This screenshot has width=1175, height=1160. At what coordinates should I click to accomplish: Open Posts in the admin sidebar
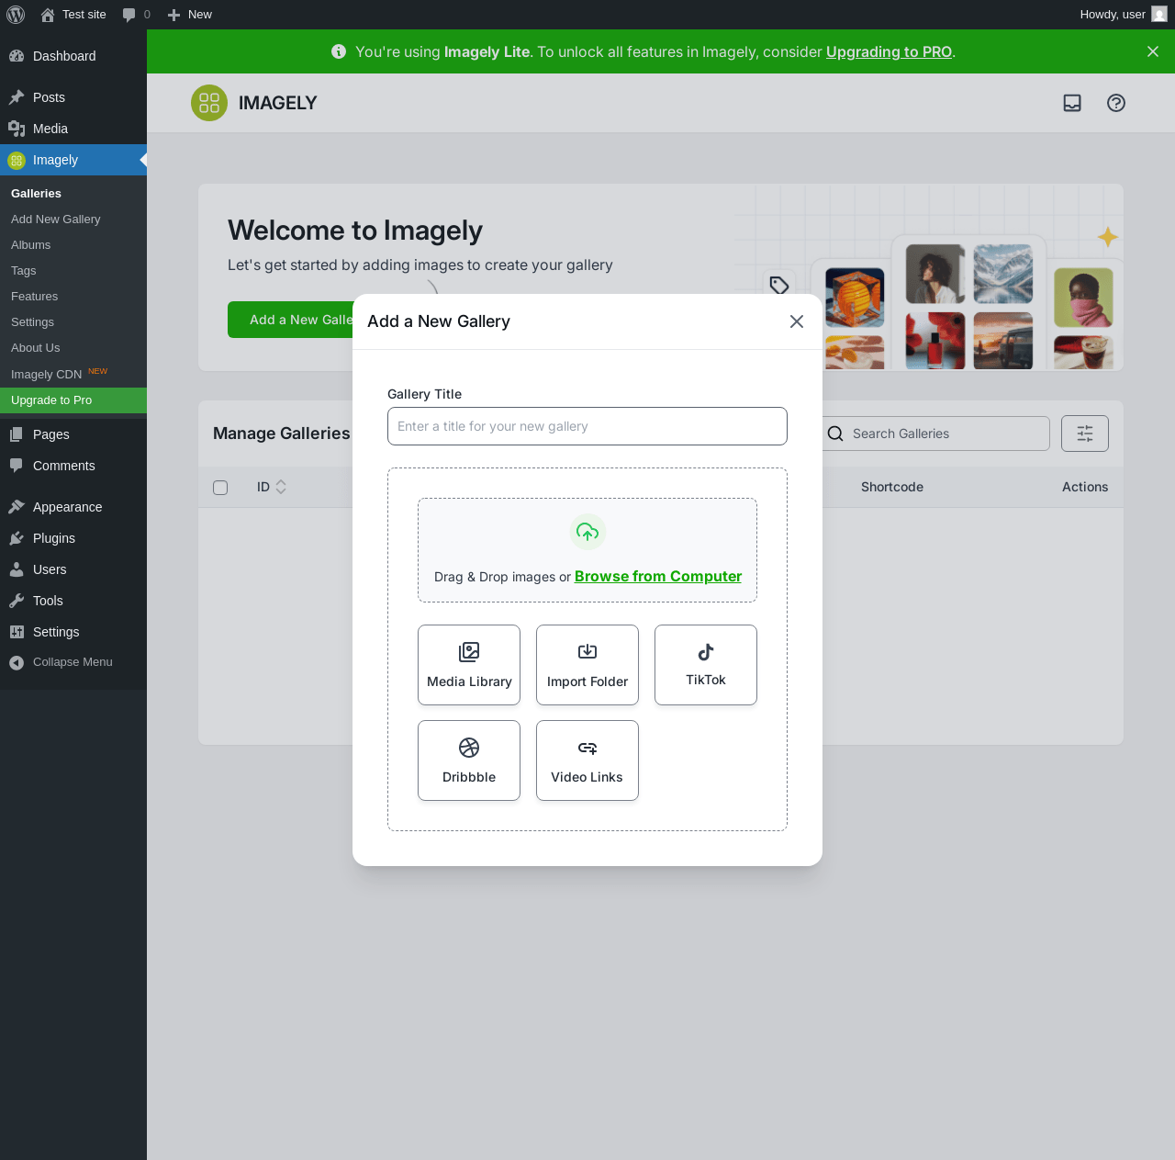[x=73, y=97]
